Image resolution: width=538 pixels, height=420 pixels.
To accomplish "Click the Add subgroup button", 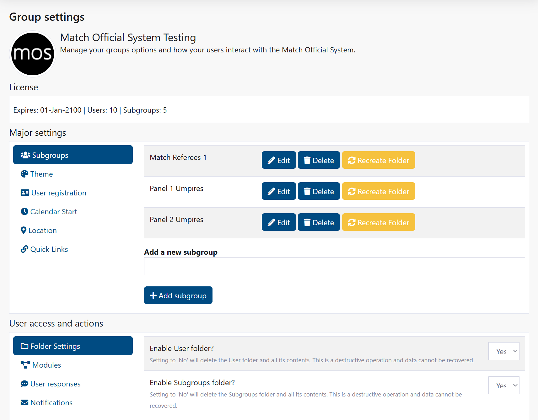I will point(178,295).
